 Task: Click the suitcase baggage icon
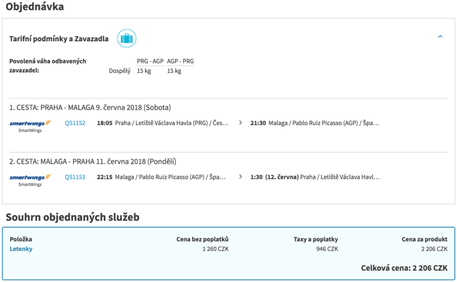point(127,38)
